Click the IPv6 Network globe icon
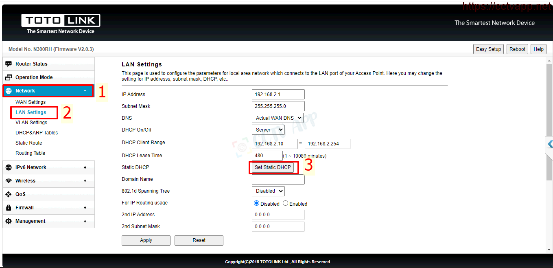The image size is (553, 268). [9, 167]
